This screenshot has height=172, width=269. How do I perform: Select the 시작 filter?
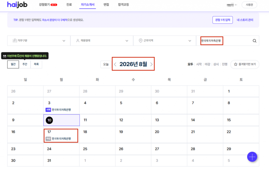coord(199,64)
